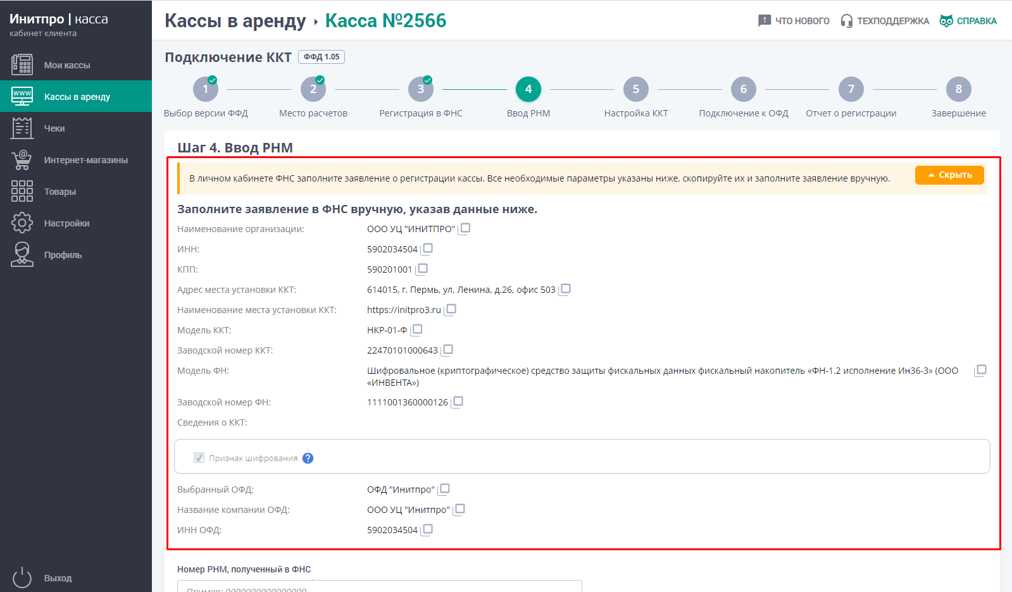Jump to step 6 Подключение к ОФД
Viewport: 1012px width, 592px height.
point(744,89)
